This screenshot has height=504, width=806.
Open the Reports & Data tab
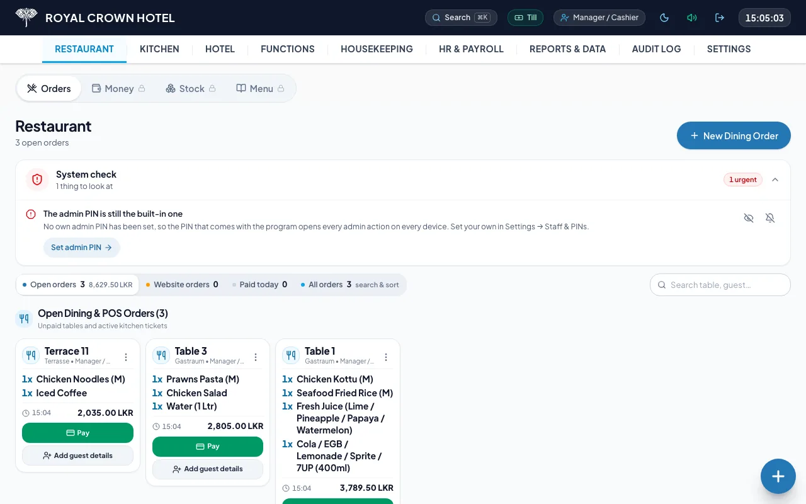click(567, 49)
